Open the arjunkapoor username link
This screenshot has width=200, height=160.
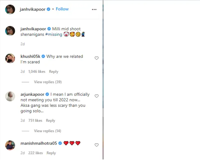(x=32, y=95)
